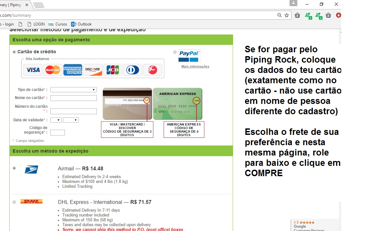Open the expiry year dropdown
The width and height of the screenshot is (368, 231).
[x=71, y=120]
